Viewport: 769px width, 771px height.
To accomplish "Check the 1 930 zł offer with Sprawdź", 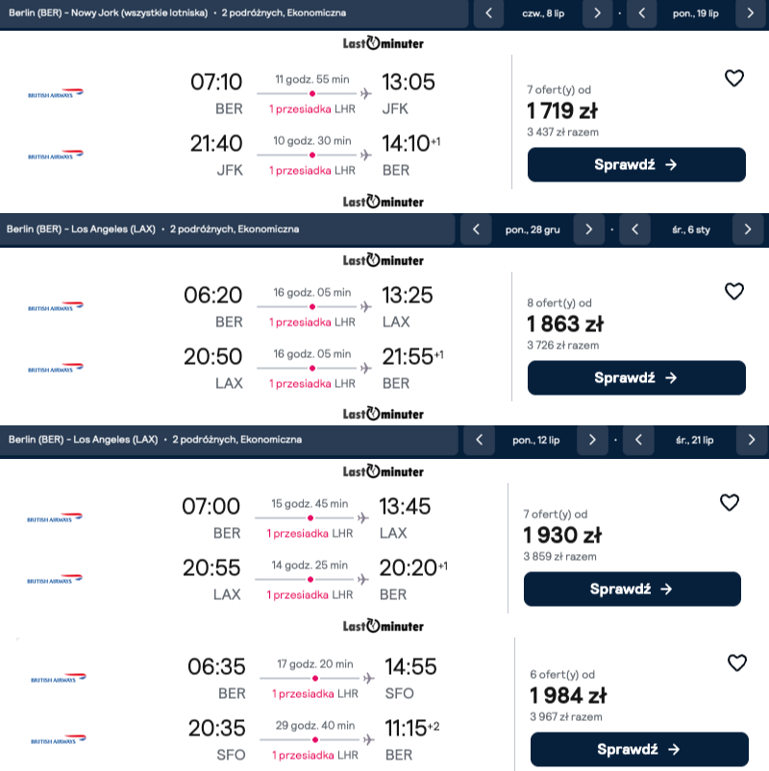I will click(633, 590).
